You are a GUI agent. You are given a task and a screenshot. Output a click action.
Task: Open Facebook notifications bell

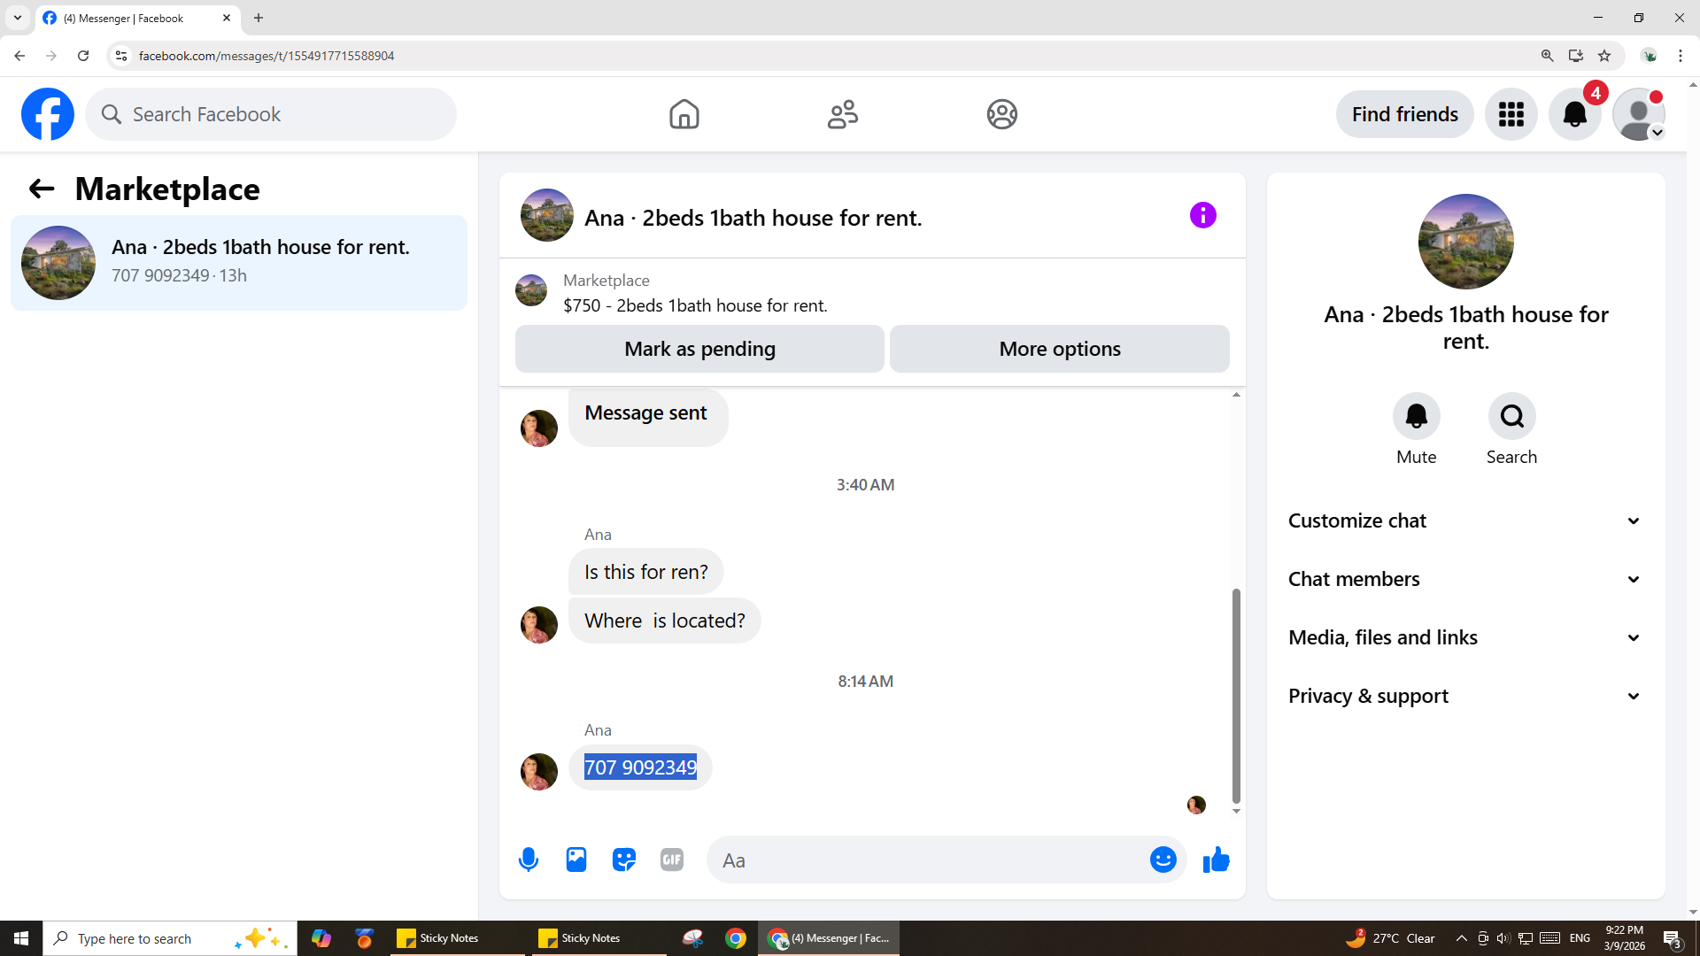pyautogui.click(x=1574, y=114)
